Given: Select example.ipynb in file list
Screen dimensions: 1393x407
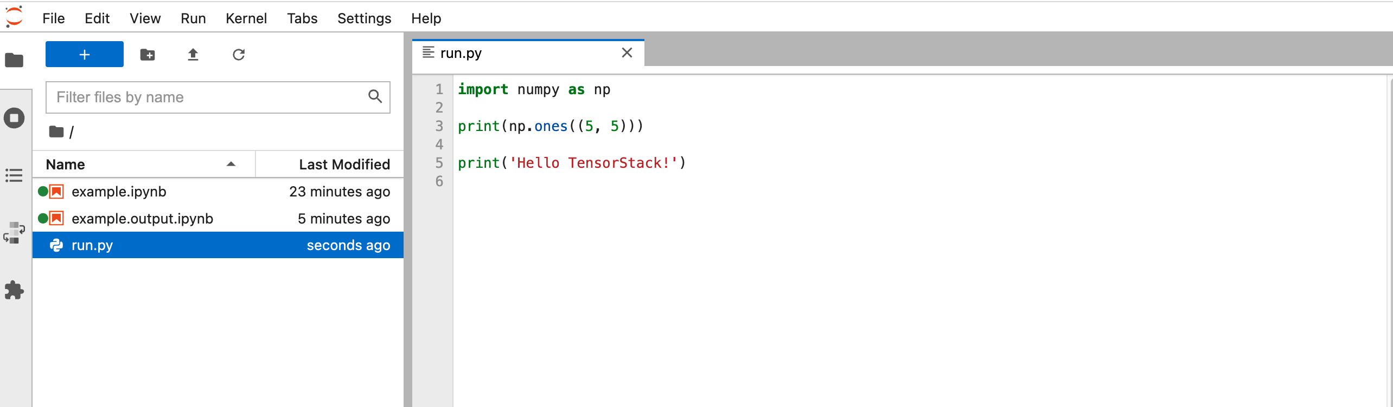Looking at the screenshot, I should click(218, 192).
